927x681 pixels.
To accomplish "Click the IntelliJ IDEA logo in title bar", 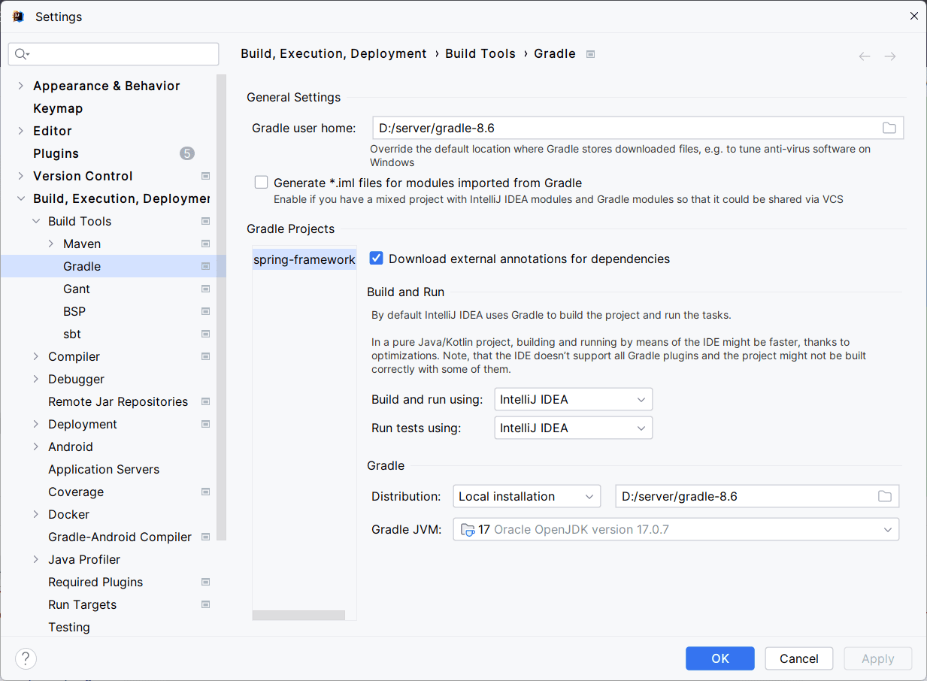I will (18, 16).
